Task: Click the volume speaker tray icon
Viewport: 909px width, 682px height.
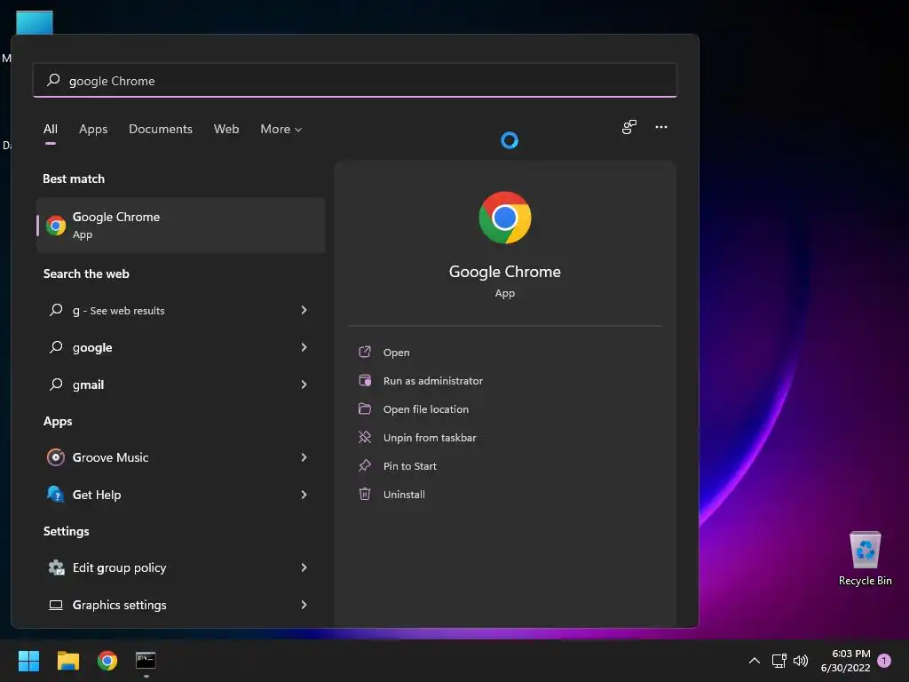Action: click(801, 661)
